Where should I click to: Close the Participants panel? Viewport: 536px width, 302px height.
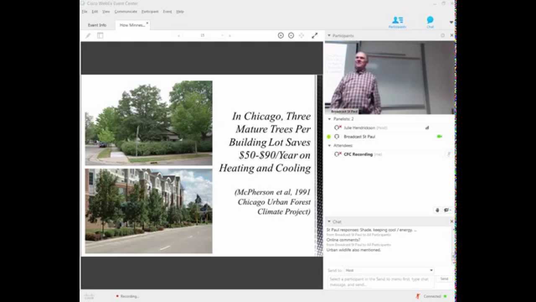click(452, 36)
